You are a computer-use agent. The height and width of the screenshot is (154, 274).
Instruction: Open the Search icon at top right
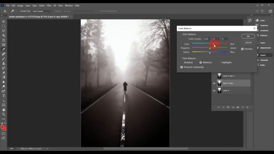click(257, 11)
